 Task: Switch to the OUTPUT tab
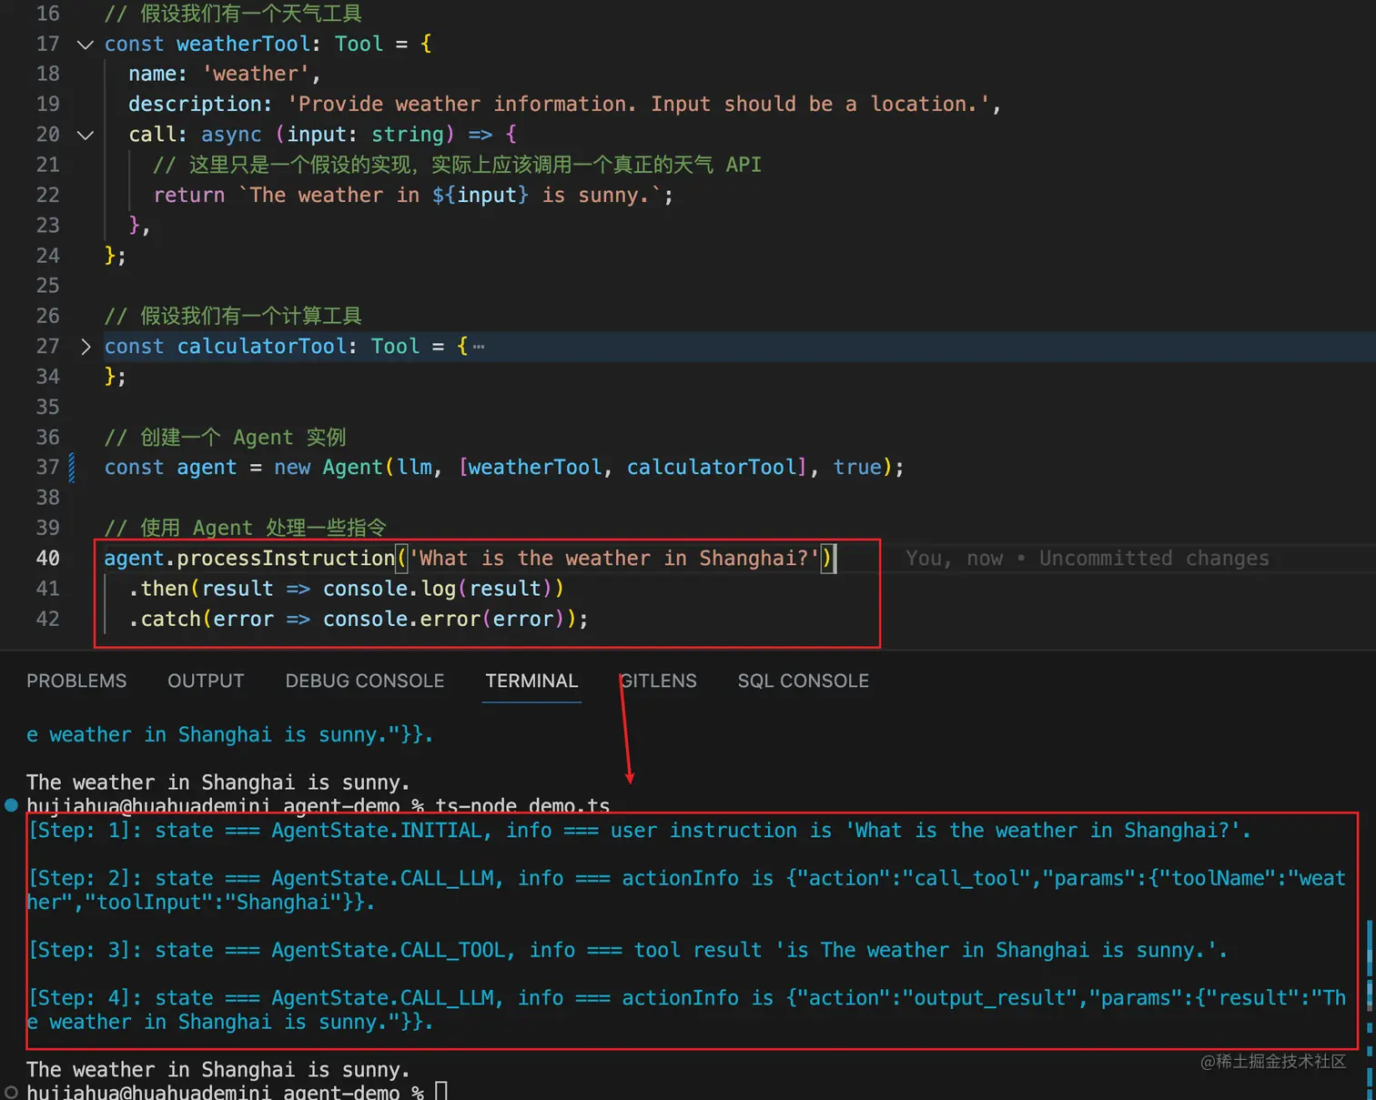206,681
